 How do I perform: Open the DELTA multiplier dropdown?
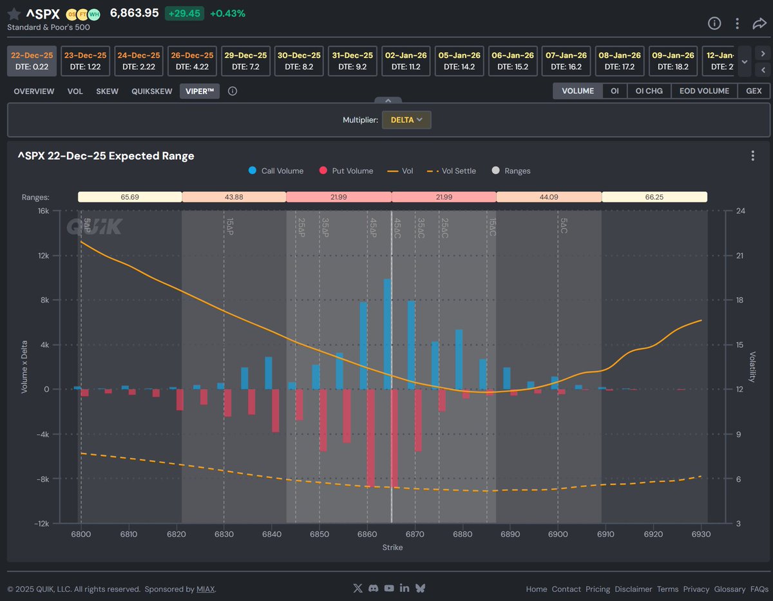[x=406, y=120]
